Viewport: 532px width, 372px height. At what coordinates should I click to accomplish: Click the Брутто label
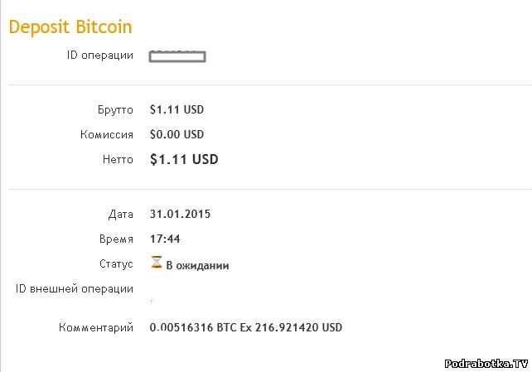115,109
